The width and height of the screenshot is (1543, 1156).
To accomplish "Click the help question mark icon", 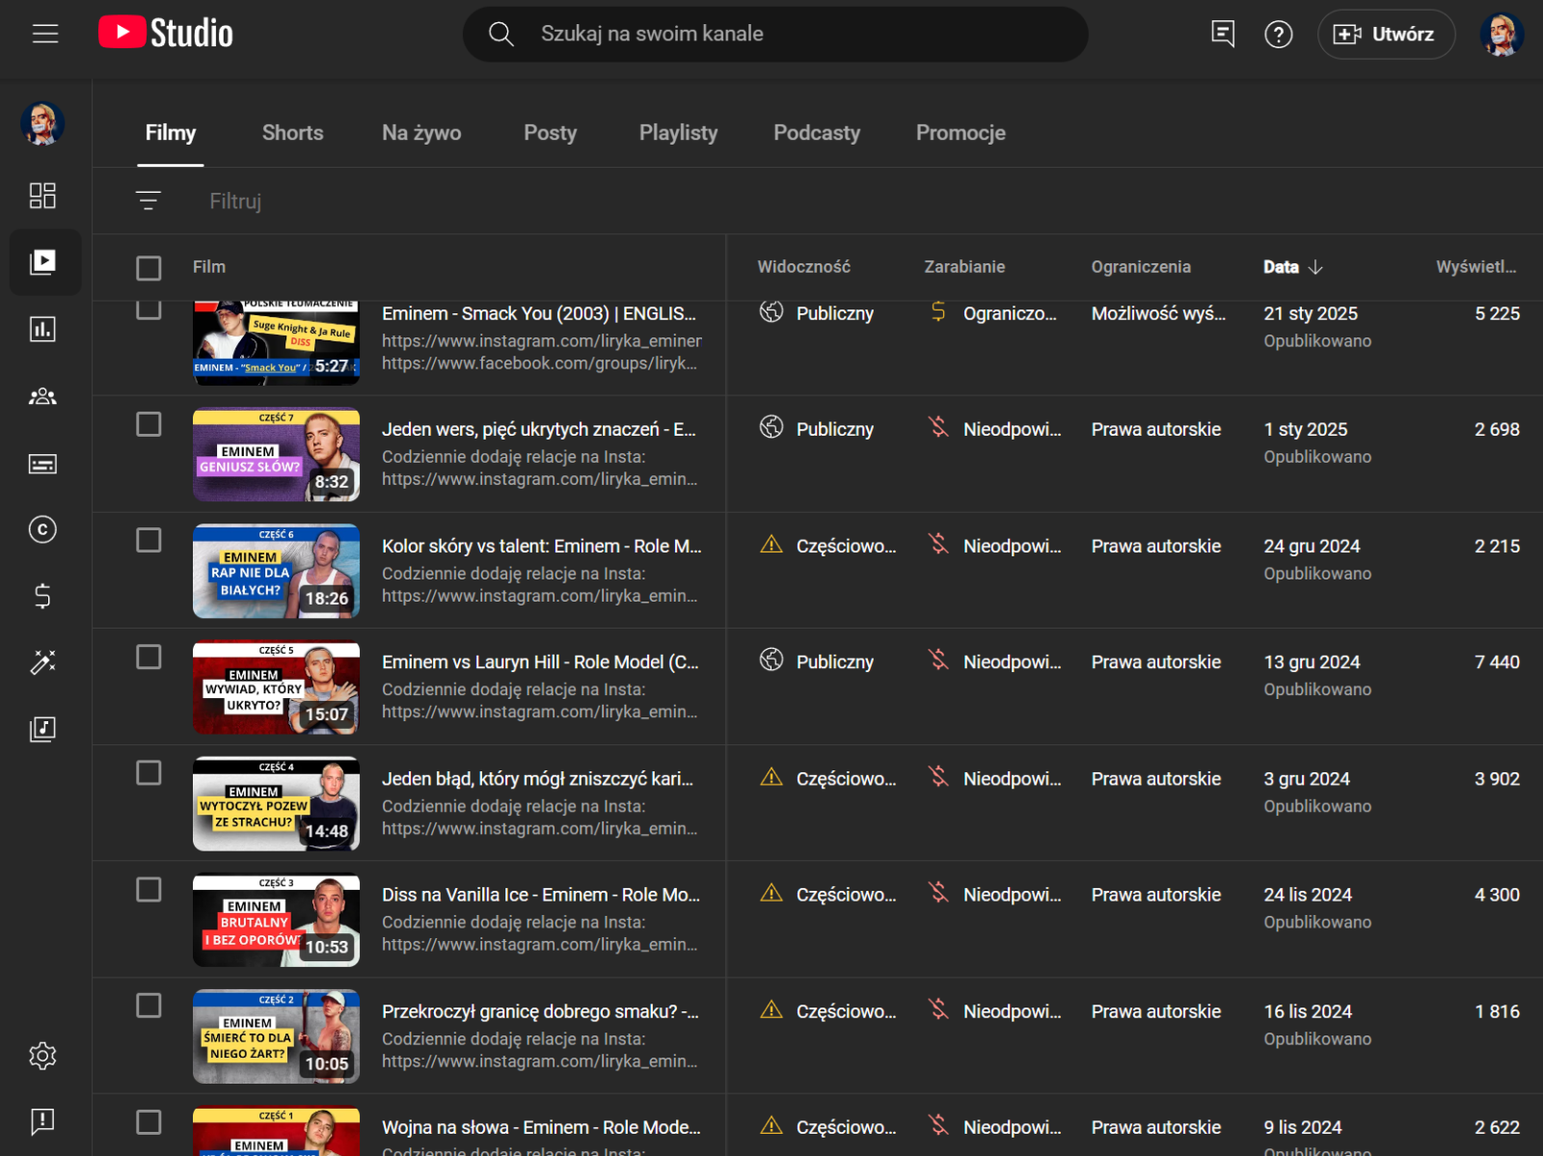I will pyautogui.click(x=1278, y=35).
